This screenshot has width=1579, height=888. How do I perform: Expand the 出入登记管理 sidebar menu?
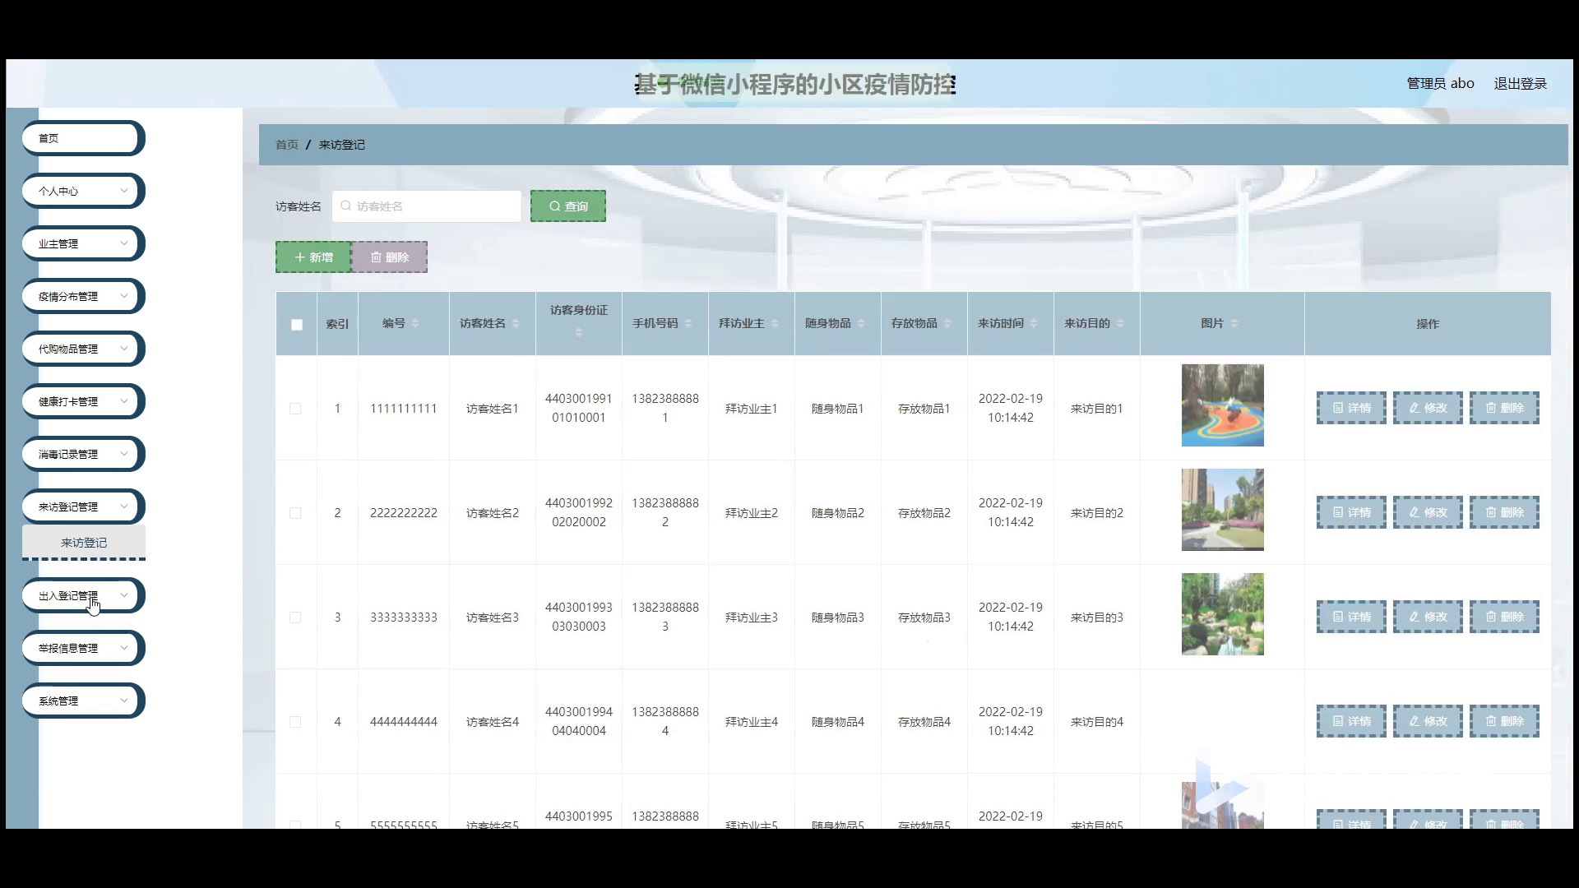click(83, 595)
